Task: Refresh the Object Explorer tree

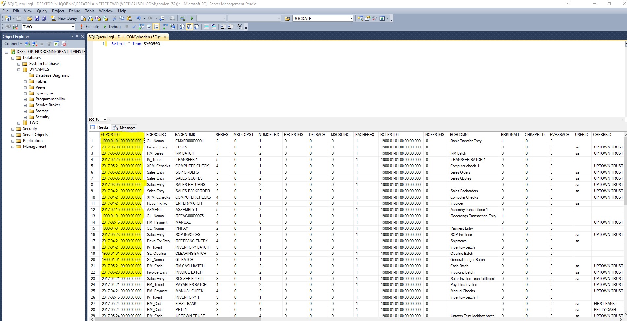Action: pos(56,44)
